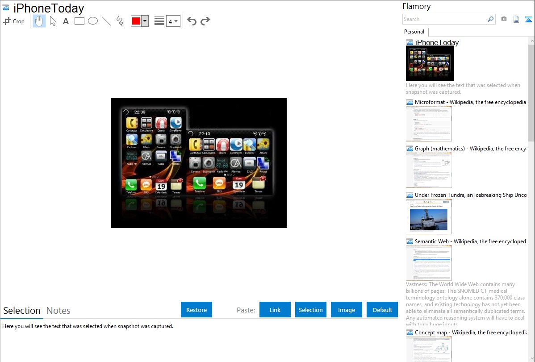
Task: Paste as Link button
Action: pos(275,310)
